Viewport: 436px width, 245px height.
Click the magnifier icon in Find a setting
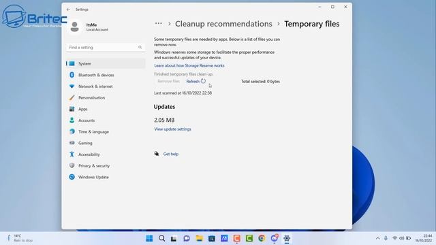(x=140, y=47)
